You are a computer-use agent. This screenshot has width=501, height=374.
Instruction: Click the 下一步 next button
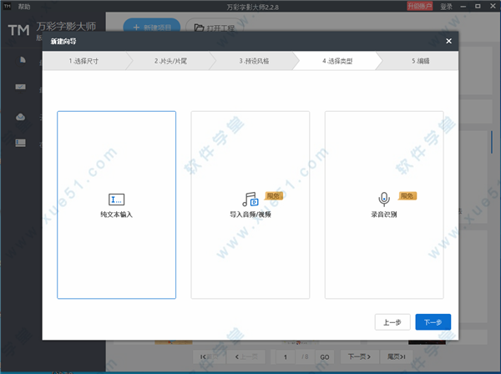tap(433, 321)
